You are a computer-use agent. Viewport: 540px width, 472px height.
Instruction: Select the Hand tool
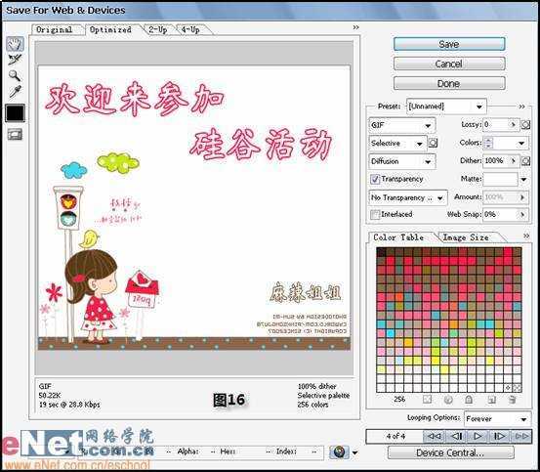click(15, 44)
